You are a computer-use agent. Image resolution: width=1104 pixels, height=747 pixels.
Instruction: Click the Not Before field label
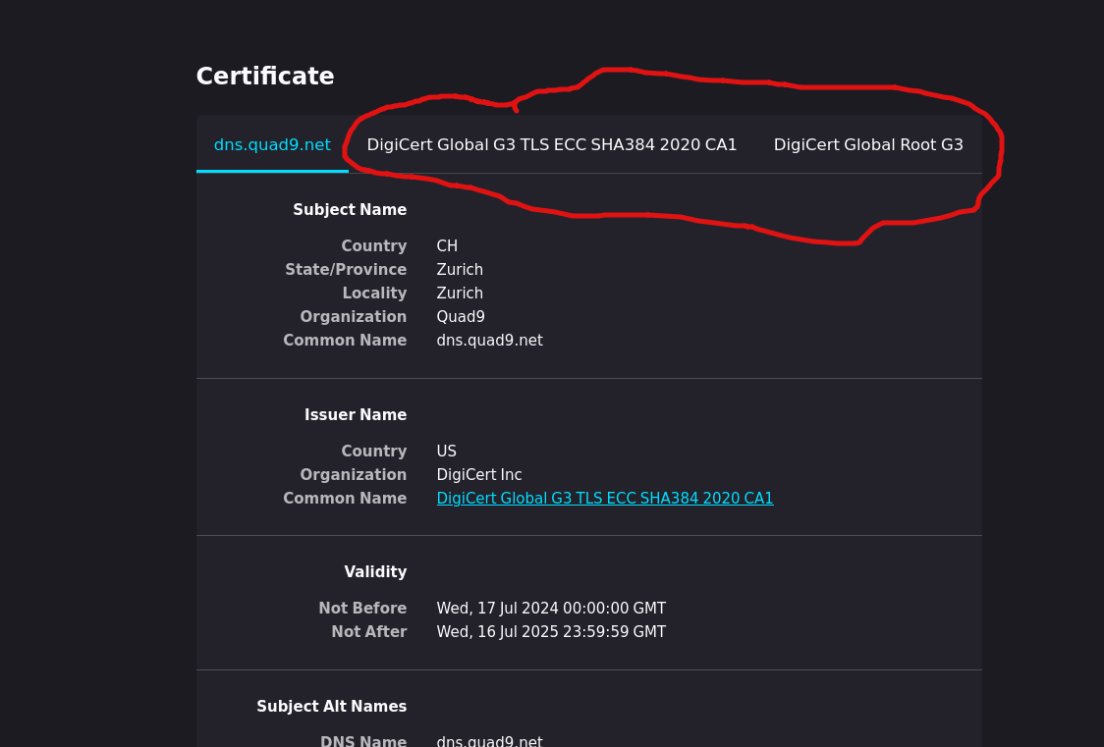click(362, 609)
